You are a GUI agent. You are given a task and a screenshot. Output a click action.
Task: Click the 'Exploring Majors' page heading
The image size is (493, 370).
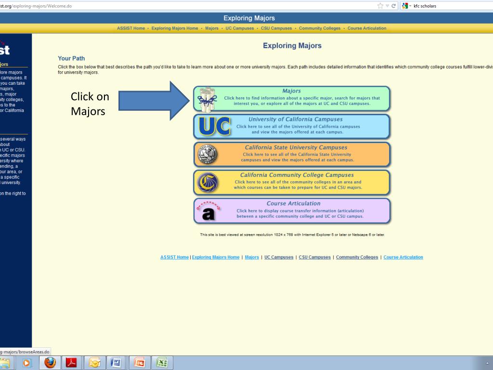[x=292, y=46]
